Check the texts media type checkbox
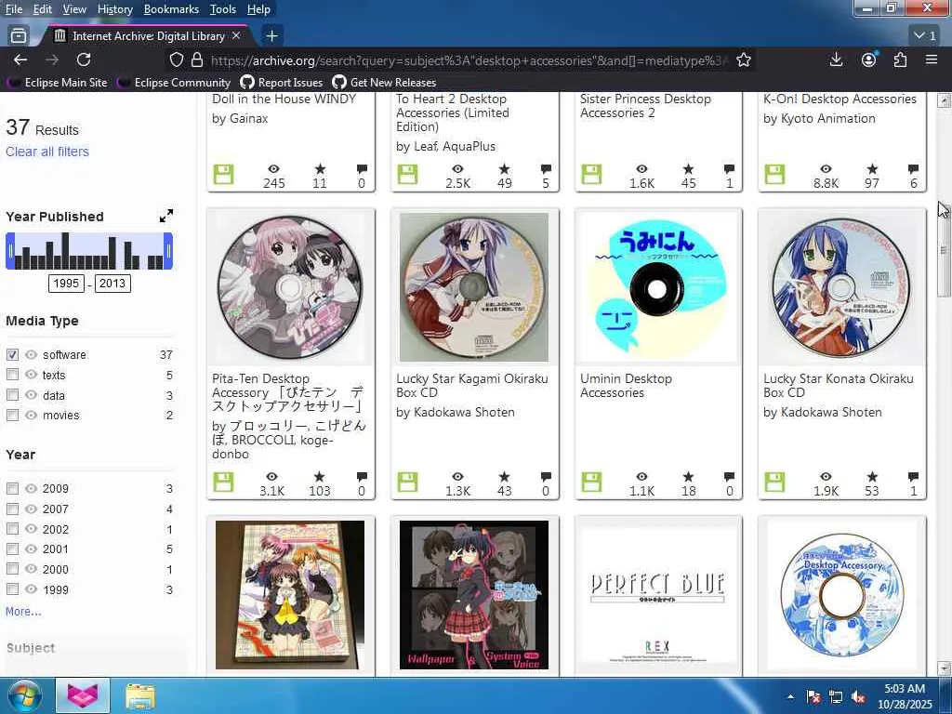 click(x=12, y=375)
